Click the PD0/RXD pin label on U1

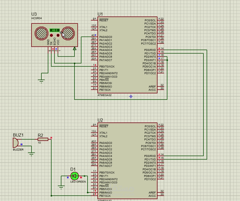coord(150,50)
